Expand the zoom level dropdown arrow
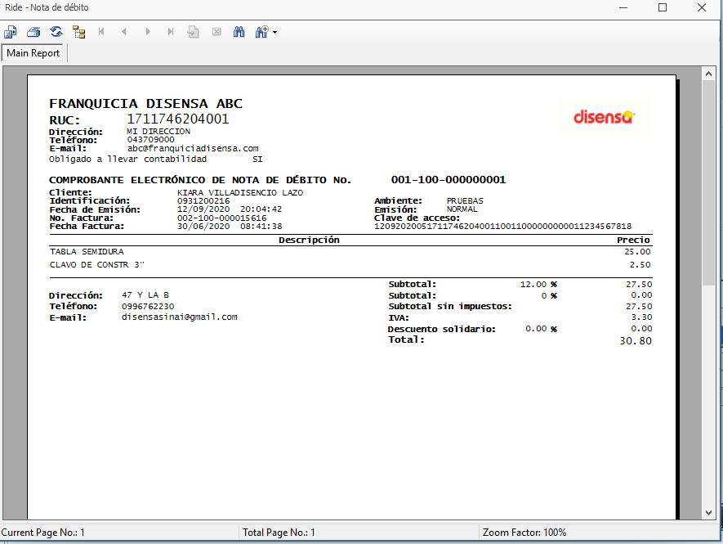The image size is (723, 544). (275, 33)
